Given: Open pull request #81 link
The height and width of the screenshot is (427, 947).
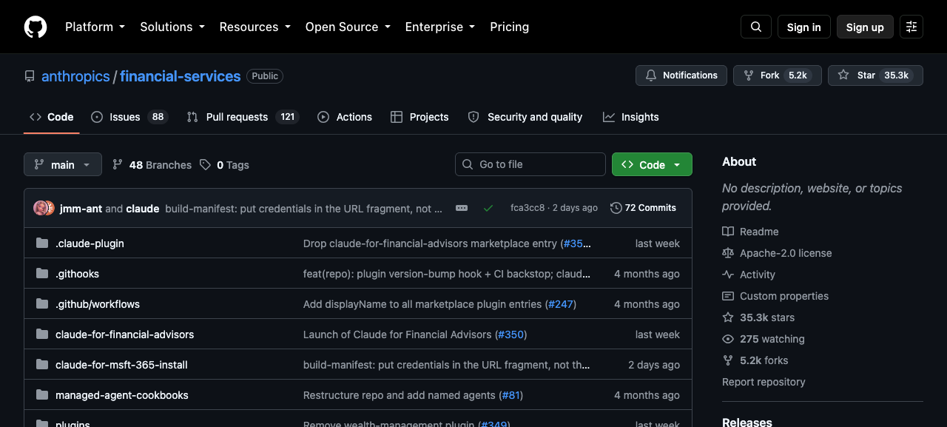Looking at the screenshot, I should pos(510,395).
